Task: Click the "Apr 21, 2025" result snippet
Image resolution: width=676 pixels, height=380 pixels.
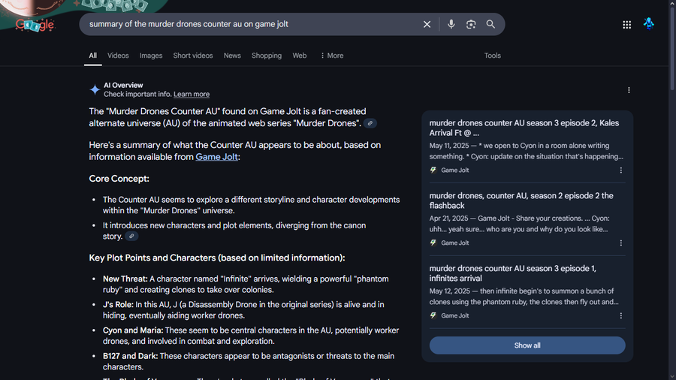Action: click(x=520, y=224)
